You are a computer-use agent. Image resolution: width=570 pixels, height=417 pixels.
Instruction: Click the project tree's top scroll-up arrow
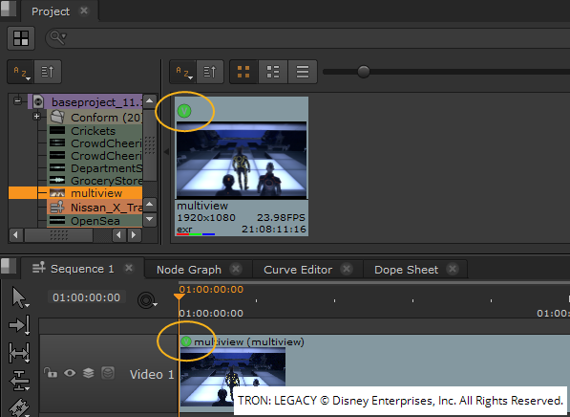pos(149,101)
